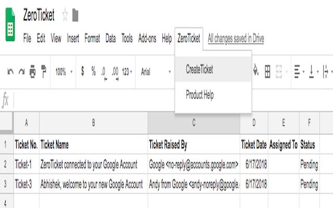Select the Status header cell
The image size is (333, 208).
tap(309, 145)
